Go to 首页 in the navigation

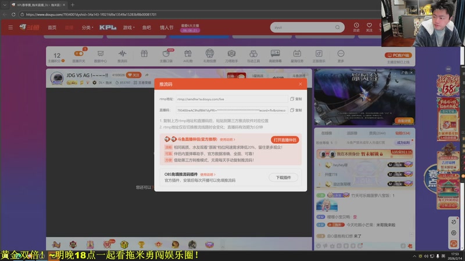[x=52, y=27]
